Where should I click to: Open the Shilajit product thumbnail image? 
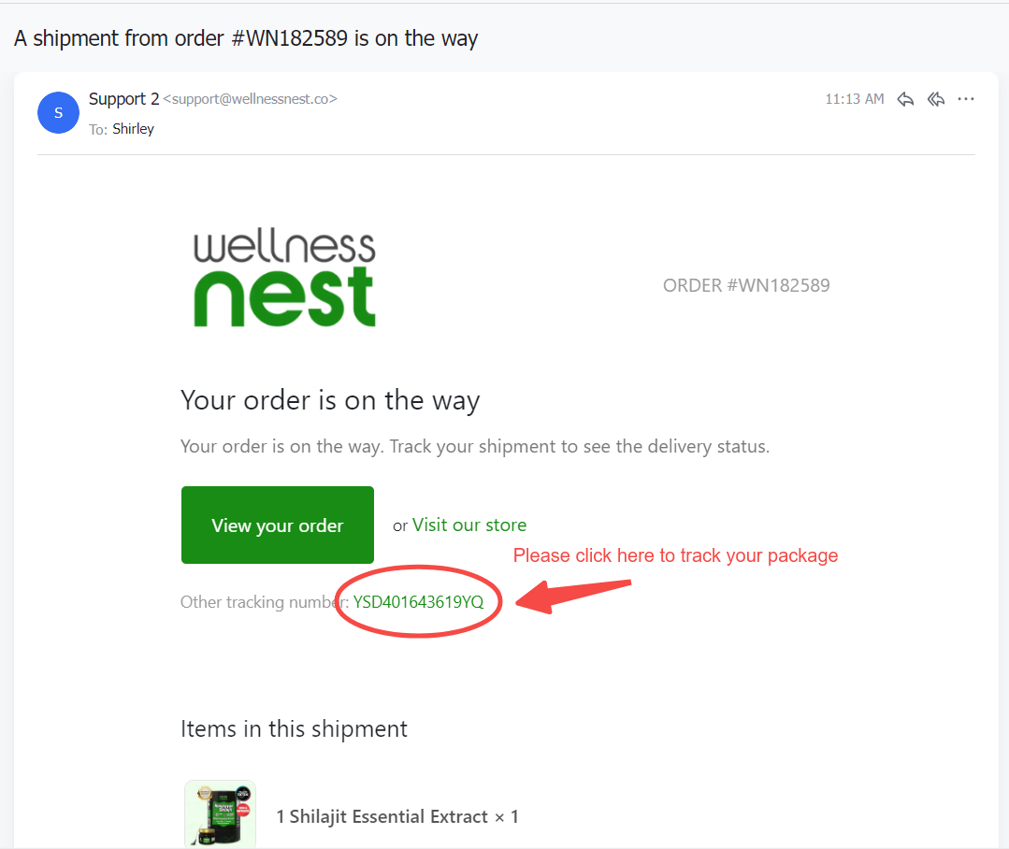click(x=220, y=813)
